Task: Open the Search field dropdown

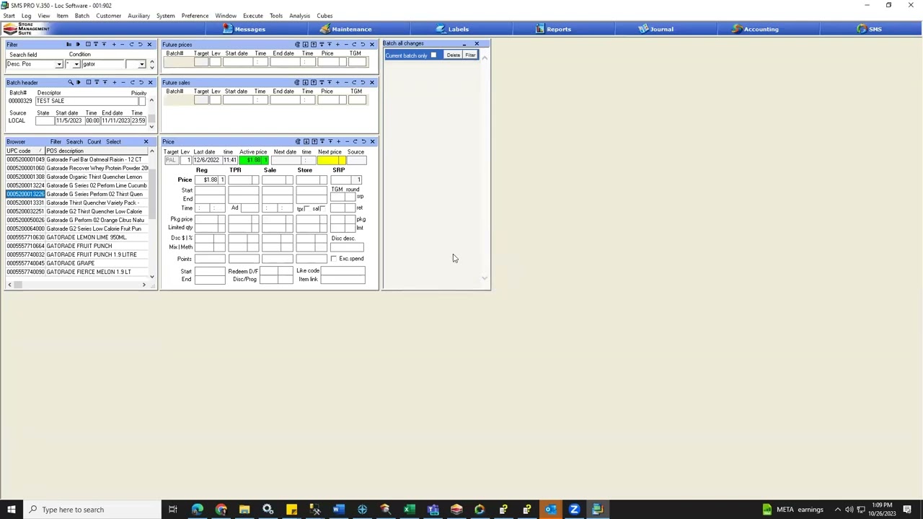Action: coord(59,64)
